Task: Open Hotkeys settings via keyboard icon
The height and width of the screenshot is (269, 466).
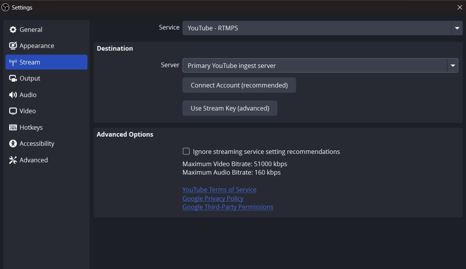Action: [13, 127]
